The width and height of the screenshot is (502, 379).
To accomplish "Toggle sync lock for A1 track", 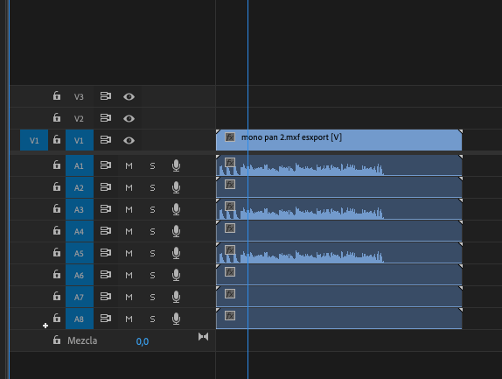I will (x=106, y=165).
